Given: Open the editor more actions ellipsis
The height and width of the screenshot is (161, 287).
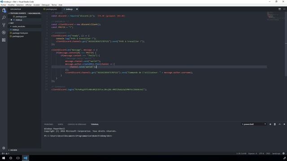Looking at the screenshot, I should [284, 9].
